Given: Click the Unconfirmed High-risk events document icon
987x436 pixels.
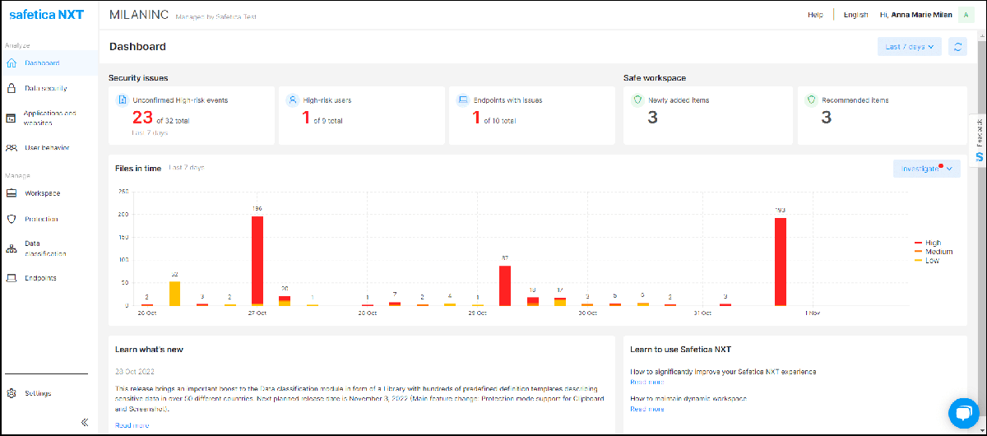Looking at the screenshot, I should 123,100.
